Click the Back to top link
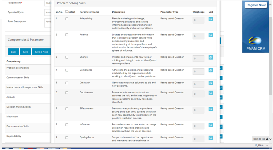 tap(261, 139)
